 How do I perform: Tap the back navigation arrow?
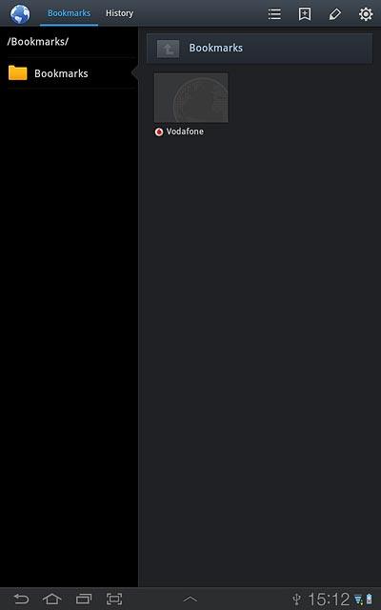point(21,599)
